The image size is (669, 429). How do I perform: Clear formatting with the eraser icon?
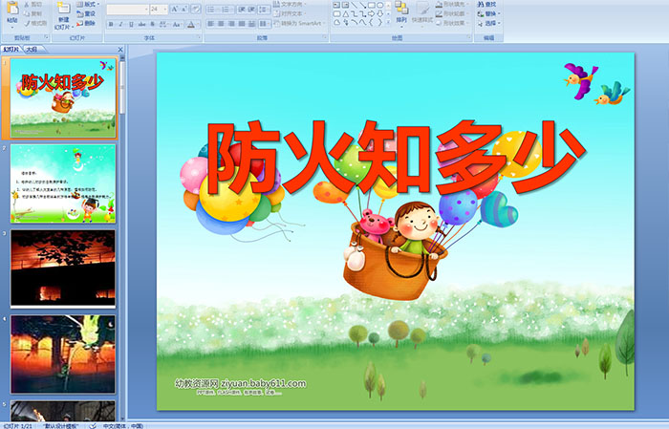point(196,10)
